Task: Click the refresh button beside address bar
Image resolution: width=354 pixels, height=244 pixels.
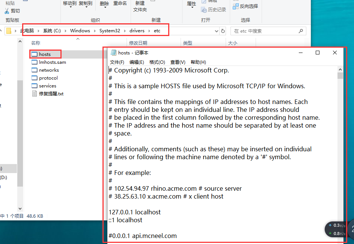Action: [x=223, y=31]
